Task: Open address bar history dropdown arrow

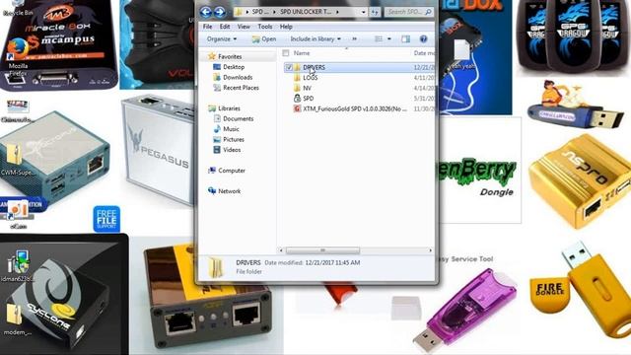Action: [x=364, y=12]
